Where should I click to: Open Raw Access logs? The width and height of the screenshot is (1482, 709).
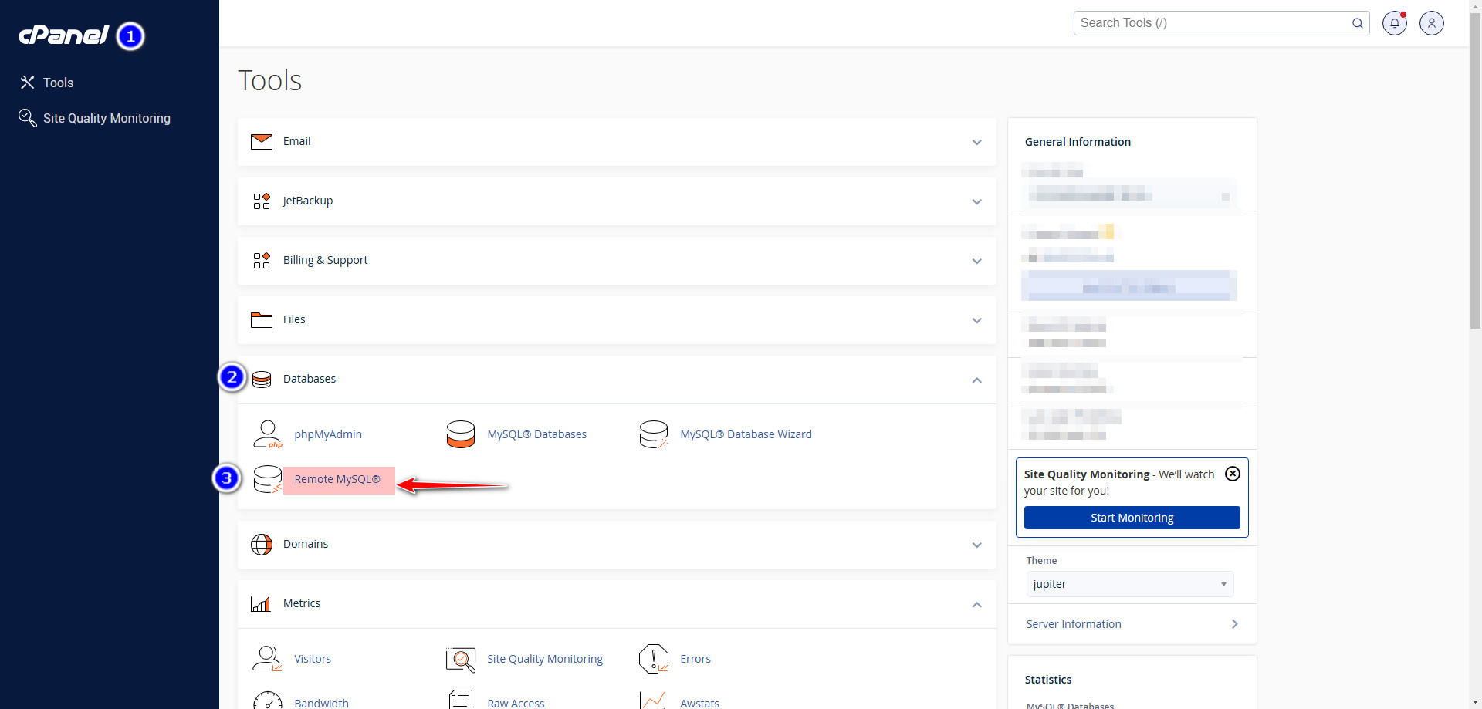click(515, 703)
